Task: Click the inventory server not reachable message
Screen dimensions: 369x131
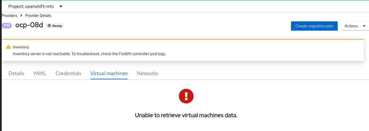Action: (x=89, y=54)
